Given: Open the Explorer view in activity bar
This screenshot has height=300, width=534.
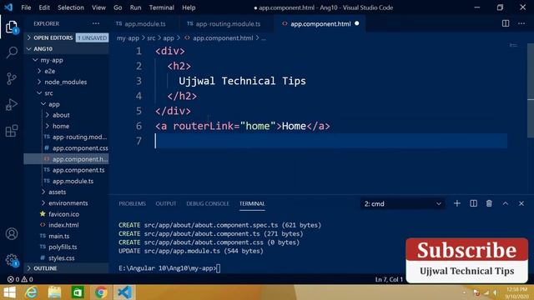Looking at the screenshot, I should click(x=12, y=27).
